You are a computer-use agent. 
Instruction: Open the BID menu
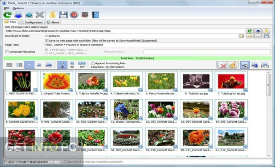[6, 8]
